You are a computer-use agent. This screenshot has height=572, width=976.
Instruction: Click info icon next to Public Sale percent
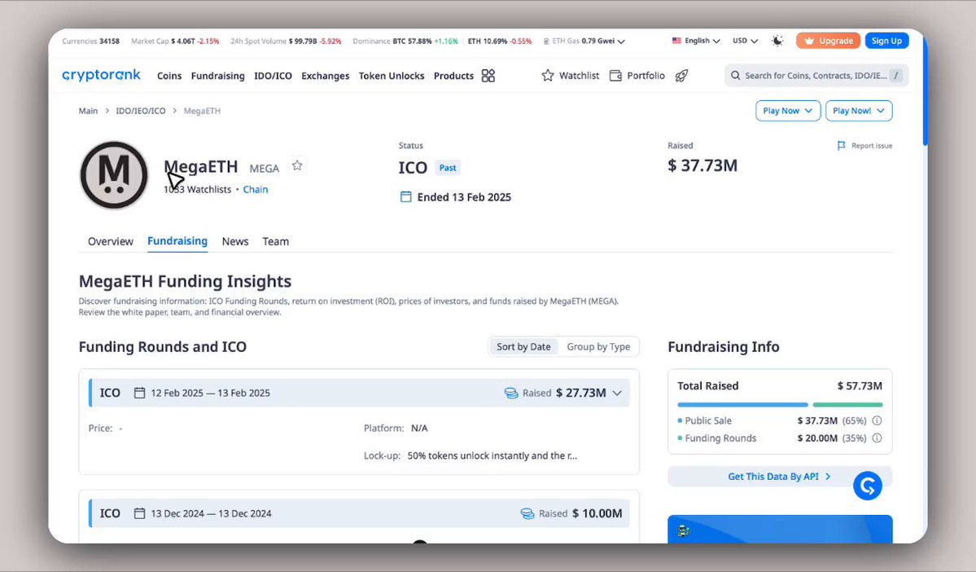coord(877,420)
